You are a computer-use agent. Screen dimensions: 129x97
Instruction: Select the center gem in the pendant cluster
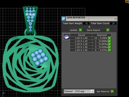[39, 57]
